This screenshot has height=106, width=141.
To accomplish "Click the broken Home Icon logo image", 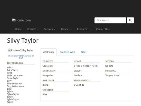I will [21, 20].
